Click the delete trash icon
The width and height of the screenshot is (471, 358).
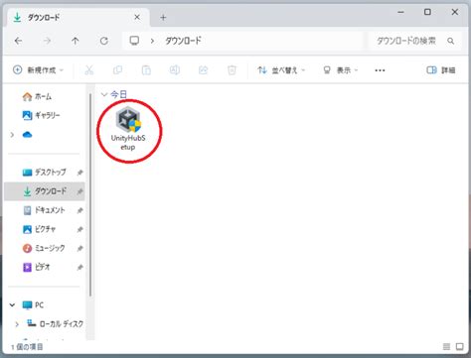pos(232,70)
